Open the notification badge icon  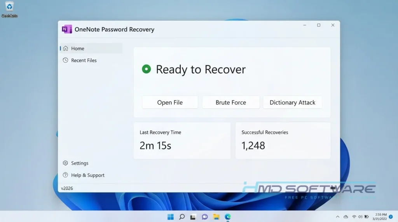coord(391,217)
